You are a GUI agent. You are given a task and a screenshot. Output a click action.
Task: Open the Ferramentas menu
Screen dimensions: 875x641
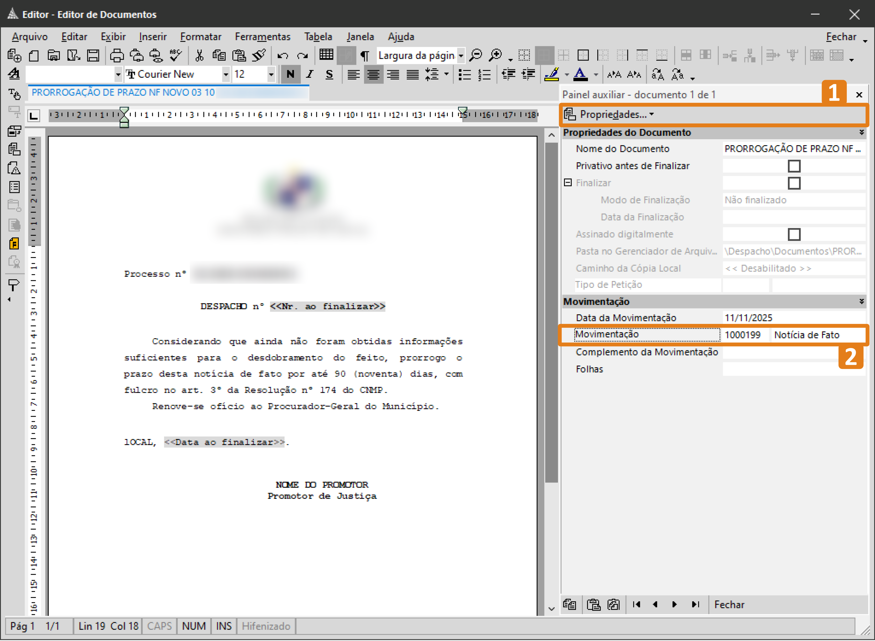[x=263, y=37]
